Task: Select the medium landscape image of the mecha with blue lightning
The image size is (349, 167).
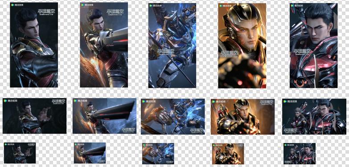Action: pos(173,117)
